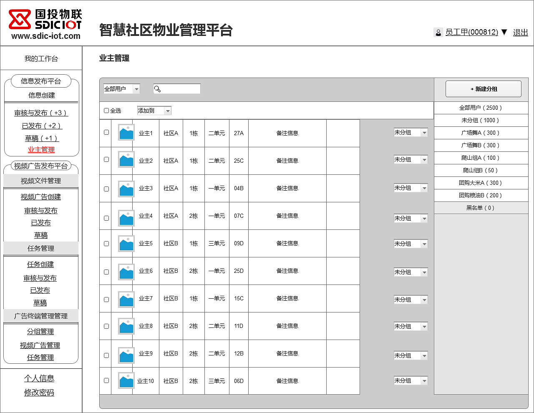The height and width of the screenshot is (413, 534).
Task: Click the user profile icon beside 员工甲
Action: (438, 32)
